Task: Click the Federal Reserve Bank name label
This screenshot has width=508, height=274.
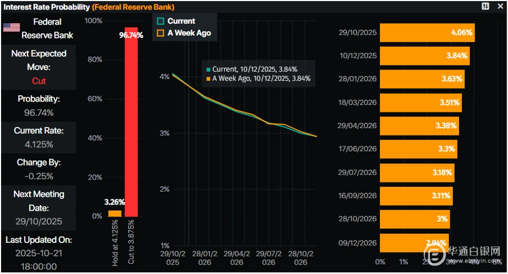Action: [x=47, y=28]
